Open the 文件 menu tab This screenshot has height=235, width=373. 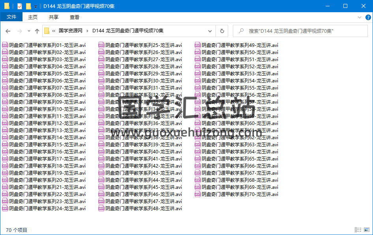click(x=11, y=17)
